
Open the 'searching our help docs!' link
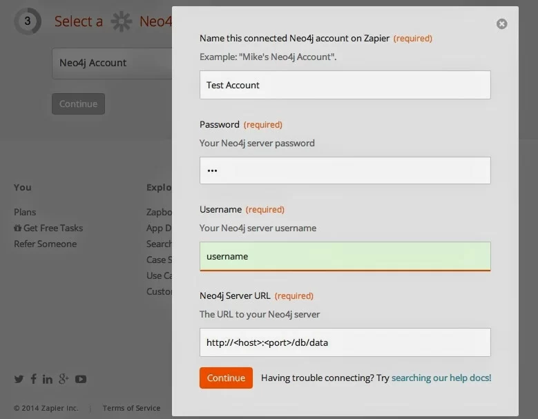pyautogui.click(x=441, y=378)
